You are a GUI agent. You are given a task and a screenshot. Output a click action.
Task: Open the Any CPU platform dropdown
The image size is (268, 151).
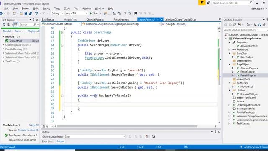[x=77, y=13]
